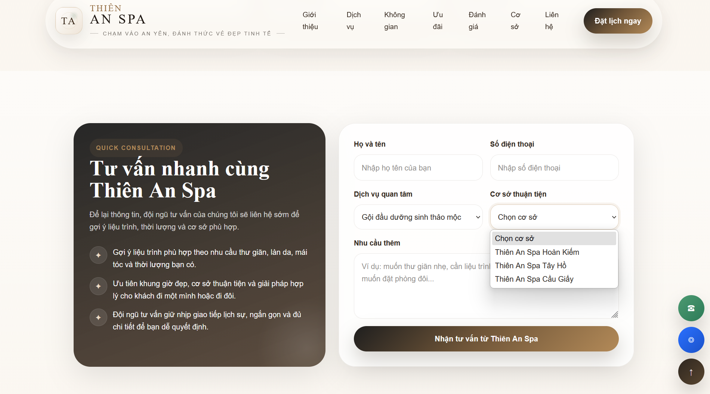Click the scroll-to-top arrow button
Screen dimensions: 710x394
691,372
